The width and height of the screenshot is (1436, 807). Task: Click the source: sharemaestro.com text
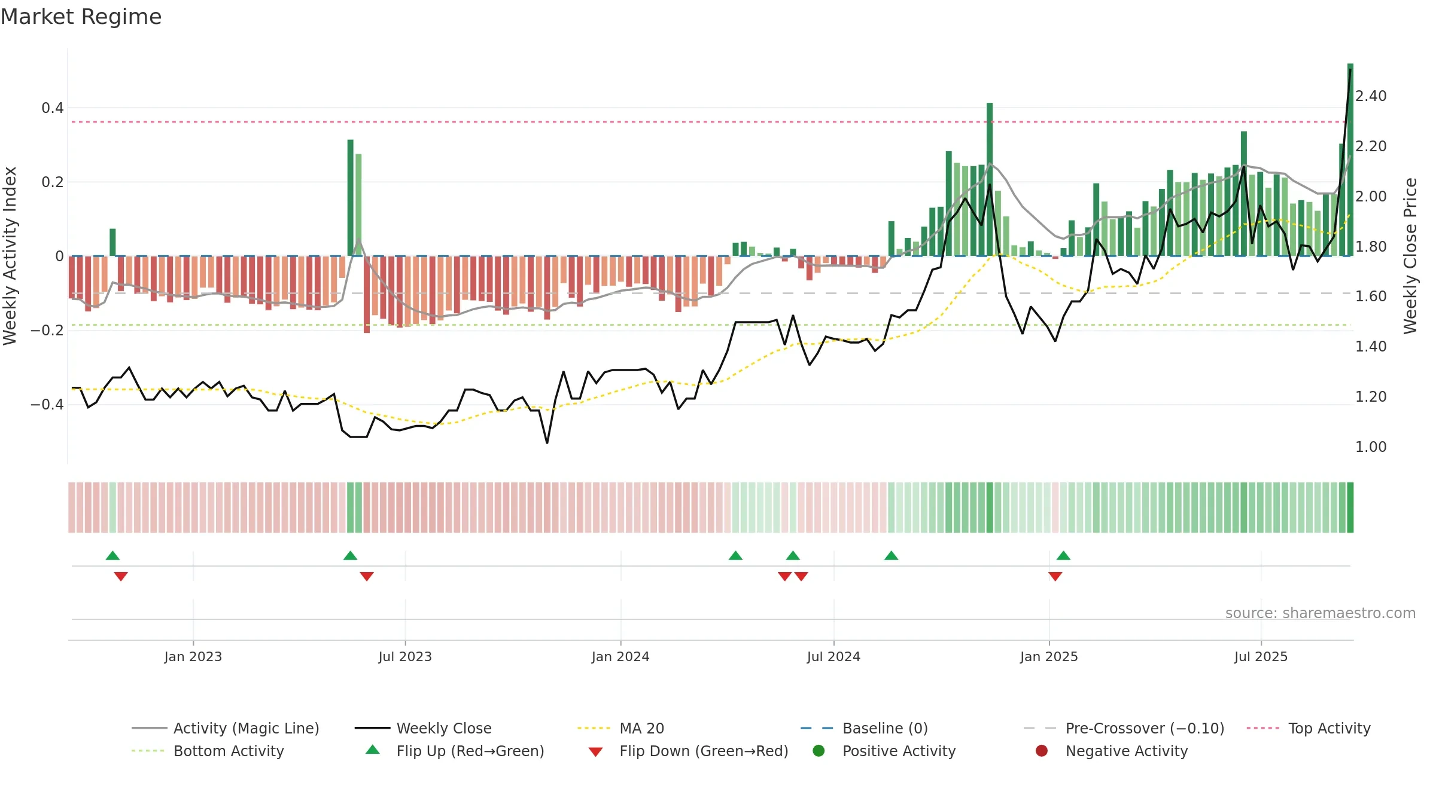tap(1321, 613)
